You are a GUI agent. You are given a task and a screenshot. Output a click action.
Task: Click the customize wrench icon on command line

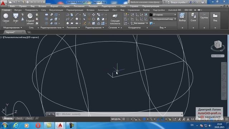coord(53,114)
